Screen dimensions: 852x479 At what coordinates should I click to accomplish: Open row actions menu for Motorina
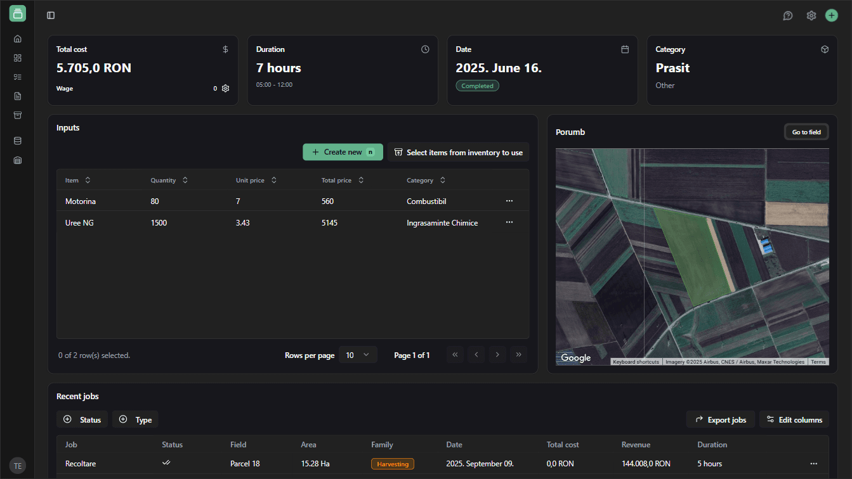509,201
